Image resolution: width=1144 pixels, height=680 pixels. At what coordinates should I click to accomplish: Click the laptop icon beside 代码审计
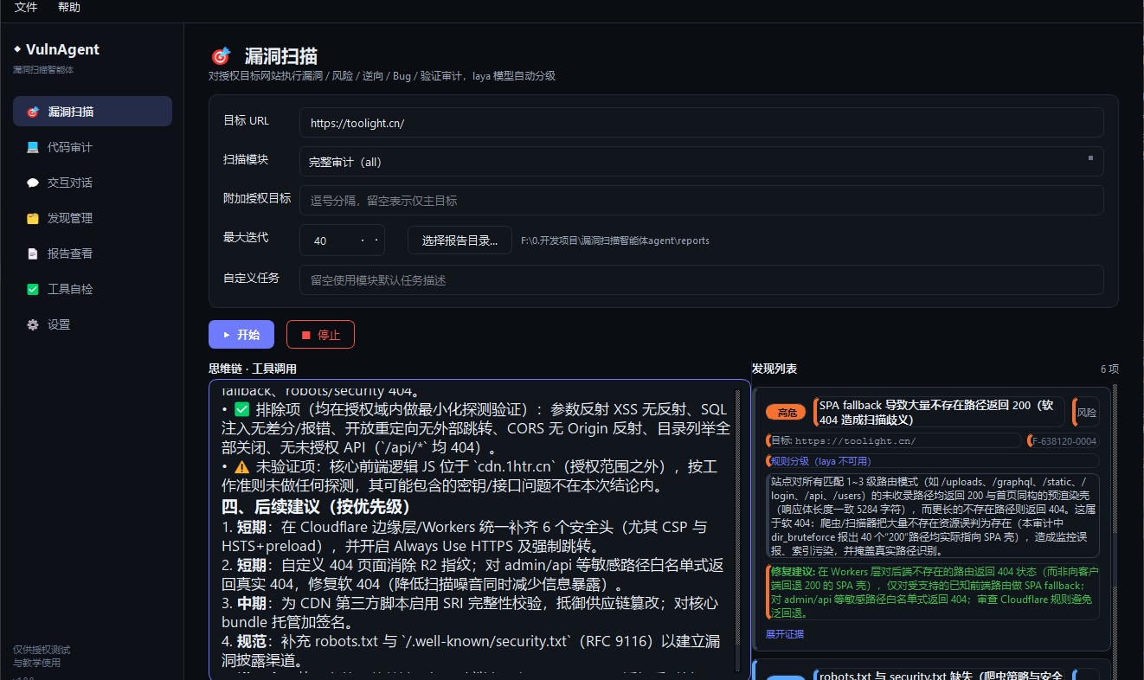pos(33,147)
